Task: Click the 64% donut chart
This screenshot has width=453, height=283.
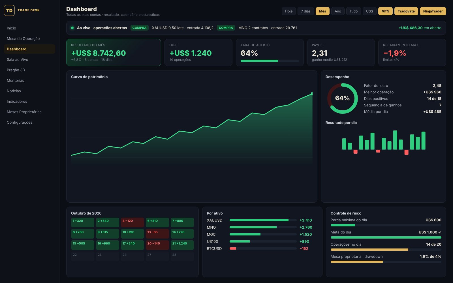Action: (x=343, y=98)
